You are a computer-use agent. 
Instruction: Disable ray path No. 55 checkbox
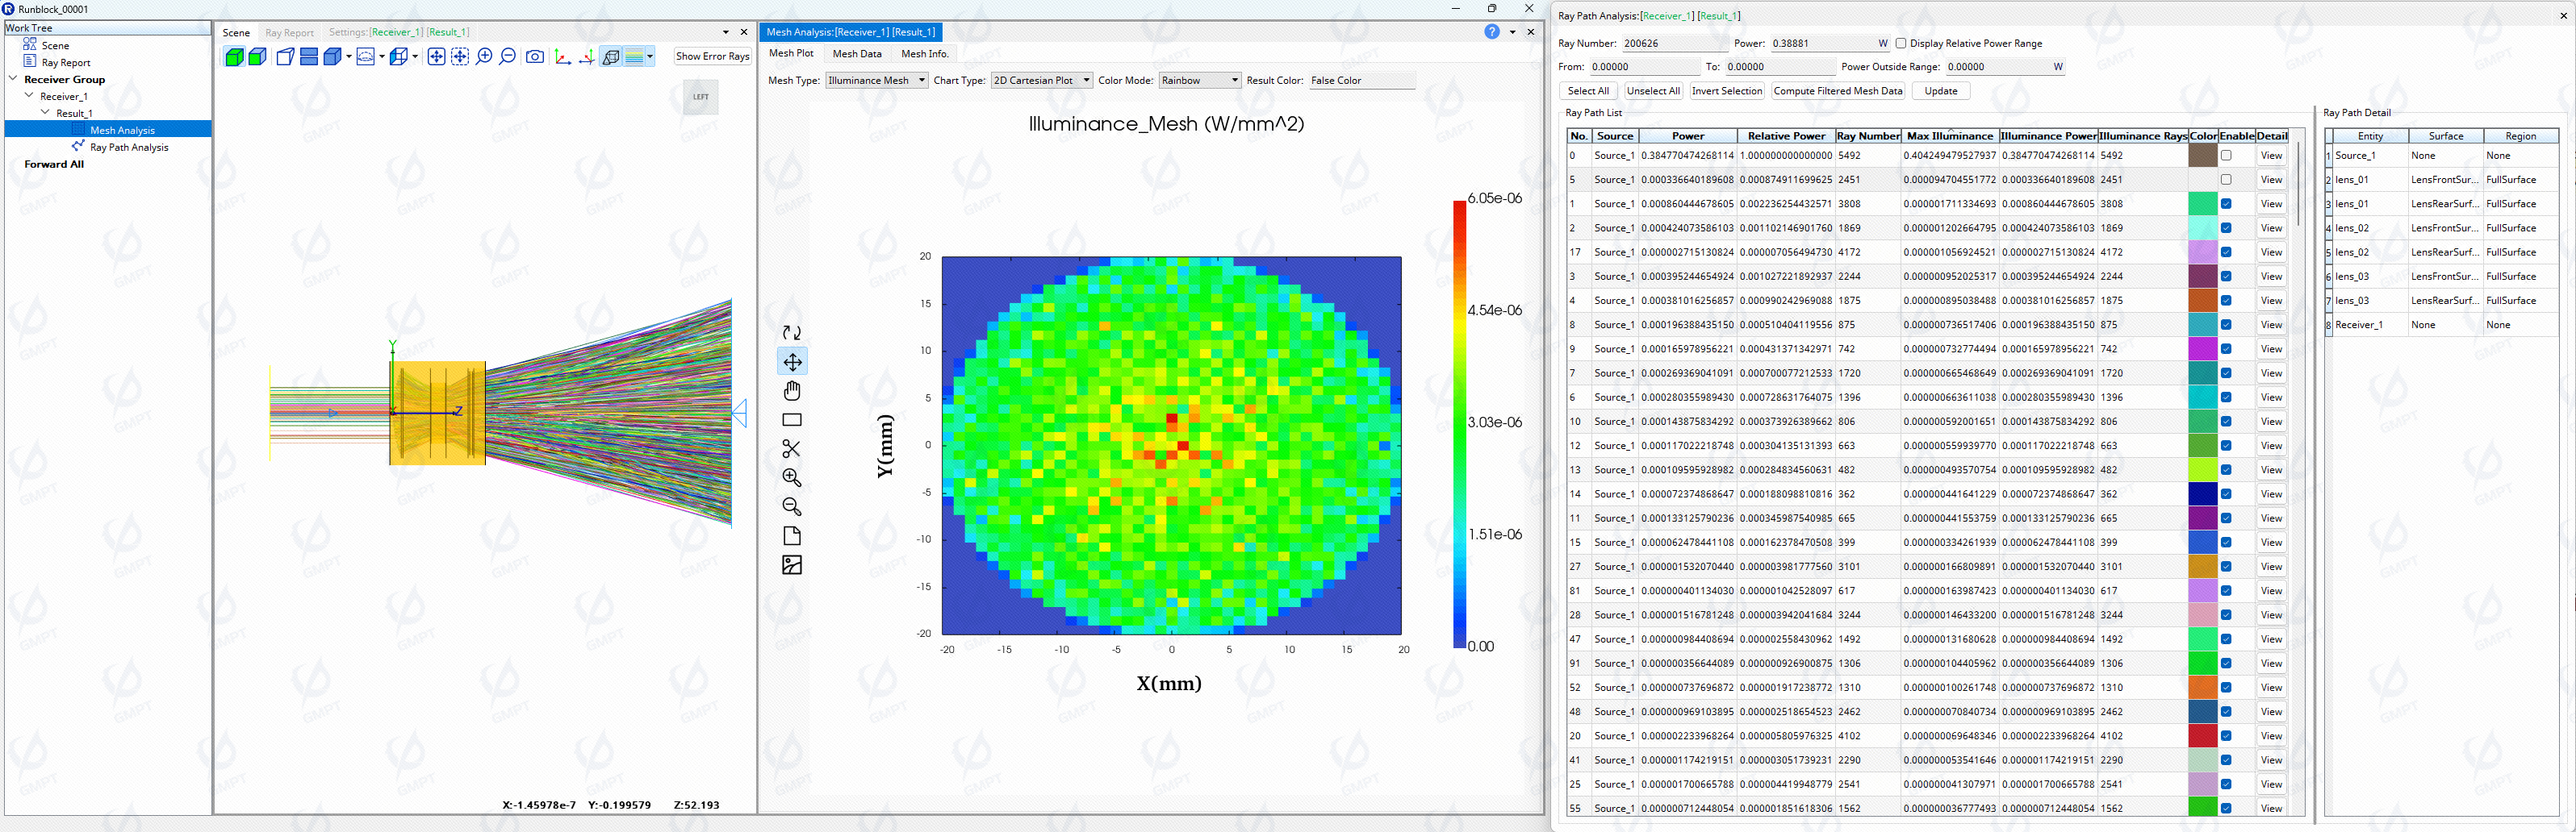2226,808
